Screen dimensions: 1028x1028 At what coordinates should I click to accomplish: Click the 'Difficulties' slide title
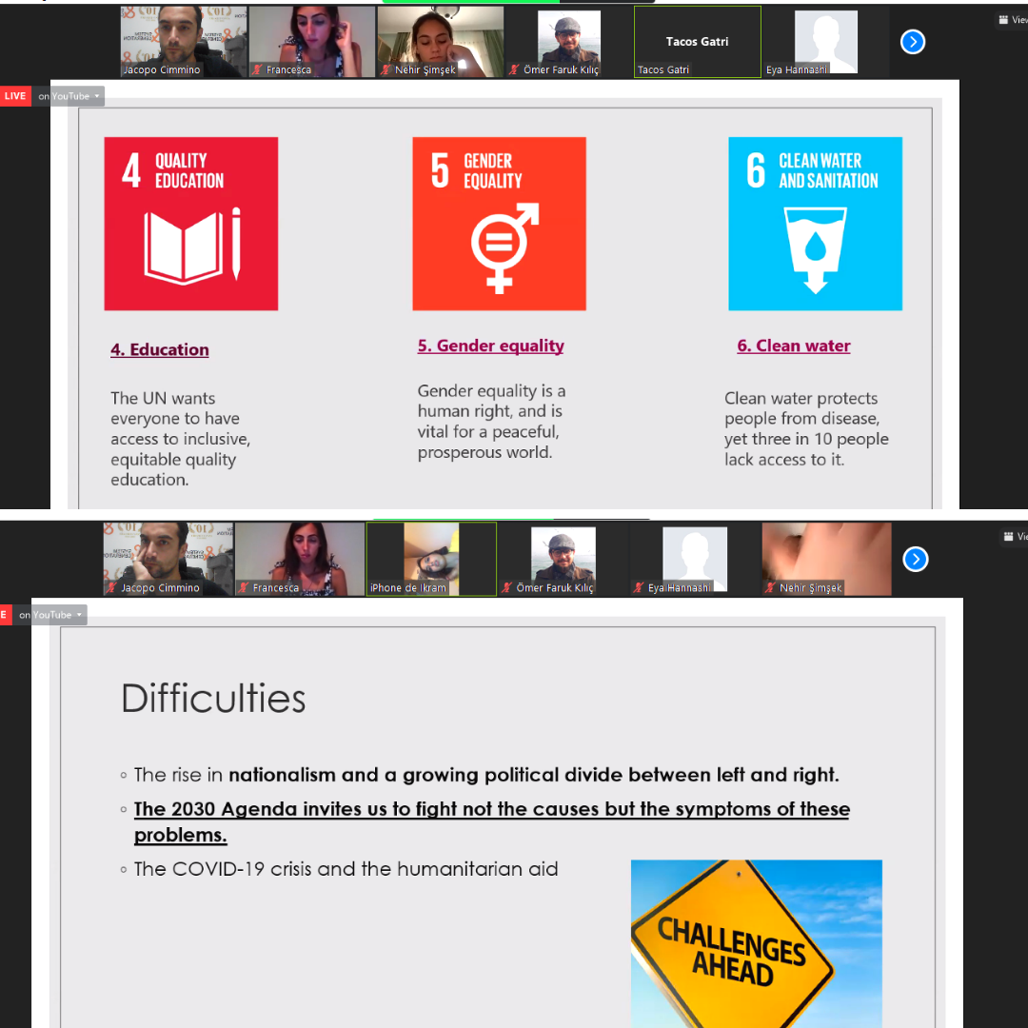click(214, 699)
